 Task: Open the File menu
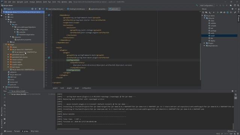pyautogui.click(x=6, y=2)
